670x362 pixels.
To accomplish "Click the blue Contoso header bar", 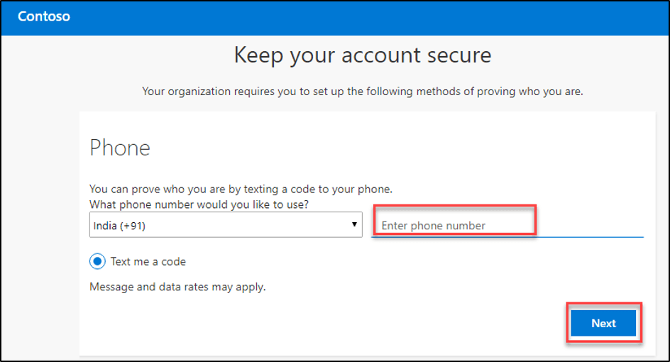I will coord(355,16).
